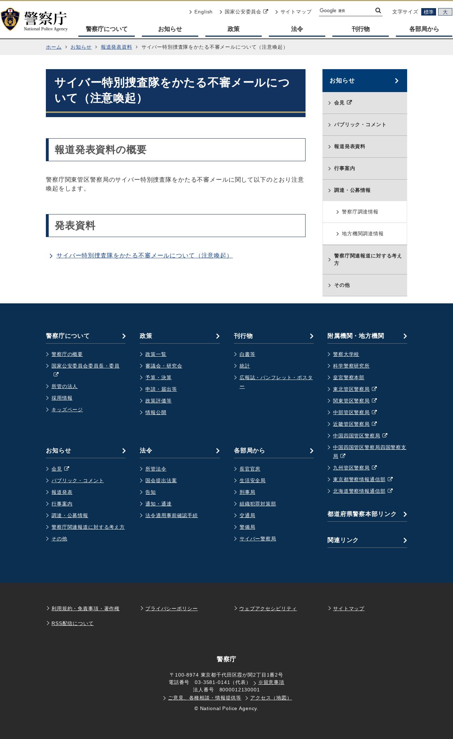453x739 pixels.
Task: Open 警察庁関連報道に対する考え方 sidebar item
Action: pyautogui.click(x=365, y=260)
